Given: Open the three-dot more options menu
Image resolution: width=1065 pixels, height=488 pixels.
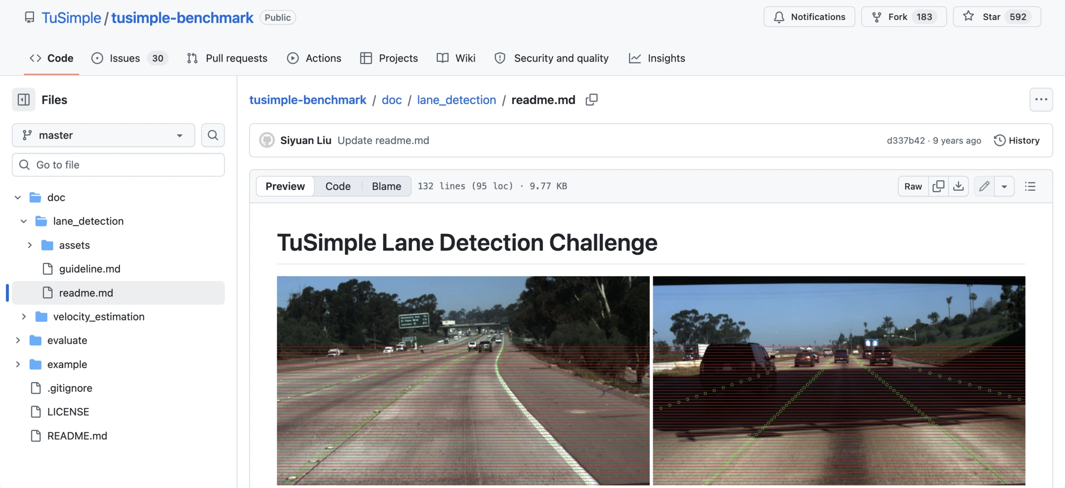Looking at the screenshot, I should (x=1041, y=100).
